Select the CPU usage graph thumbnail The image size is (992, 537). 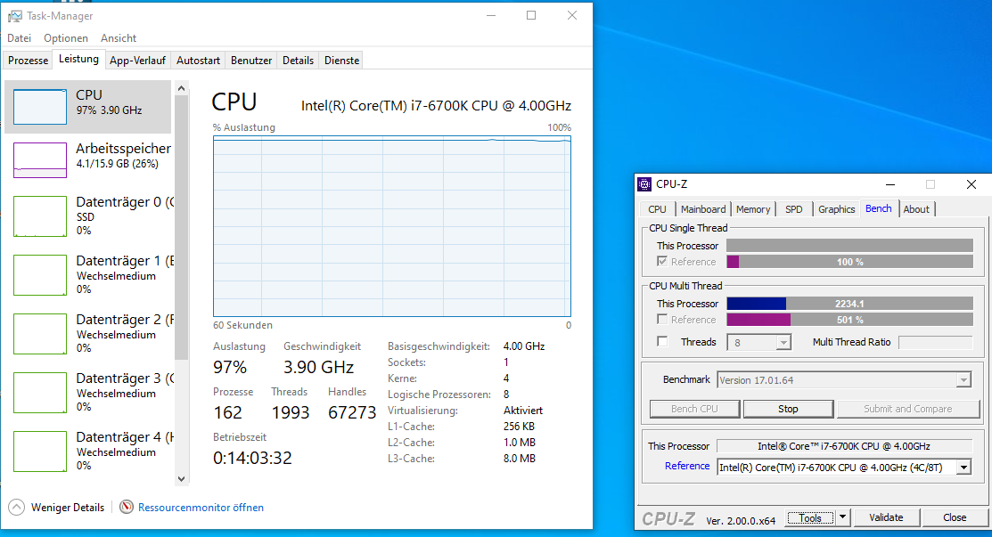pos(40,106)
